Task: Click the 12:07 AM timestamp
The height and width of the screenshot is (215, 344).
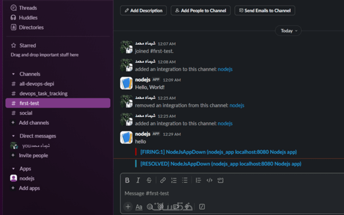Action: 167,44
